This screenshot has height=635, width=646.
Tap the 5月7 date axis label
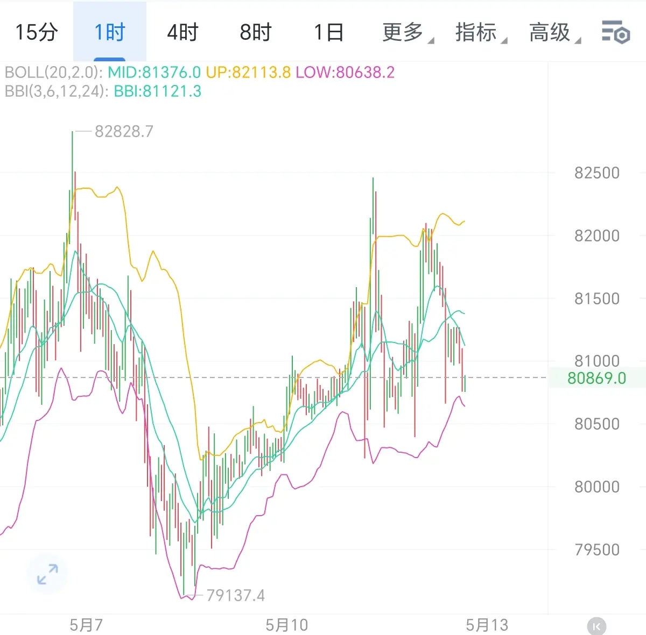(86, 625)
